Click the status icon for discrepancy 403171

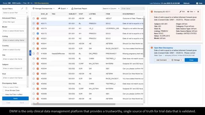[38, 23]
